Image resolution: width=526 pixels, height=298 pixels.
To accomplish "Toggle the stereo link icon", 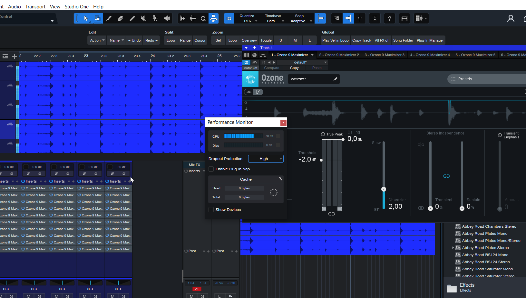I will [x=446, y=176].
